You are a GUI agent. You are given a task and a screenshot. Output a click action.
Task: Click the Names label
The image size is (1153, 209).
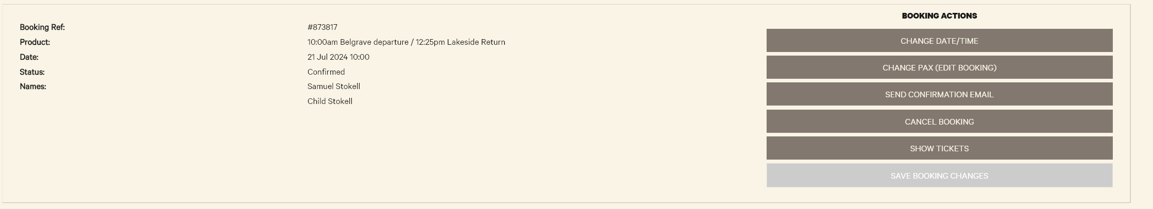coord(33,86)
